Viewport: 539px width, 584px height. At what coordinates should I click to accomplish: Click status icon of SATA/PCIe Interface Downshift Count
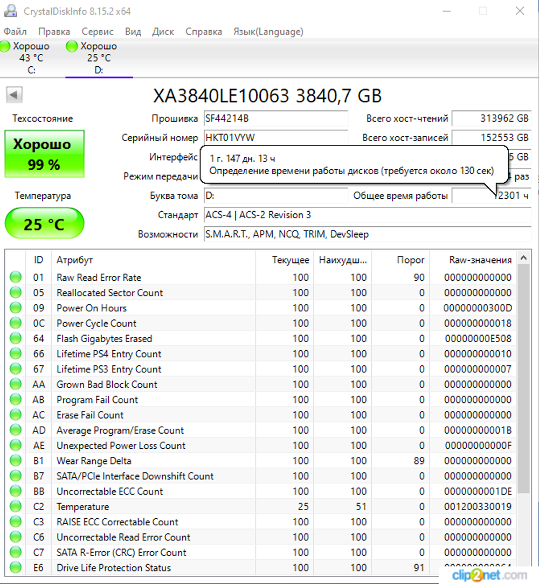(16, 476)
